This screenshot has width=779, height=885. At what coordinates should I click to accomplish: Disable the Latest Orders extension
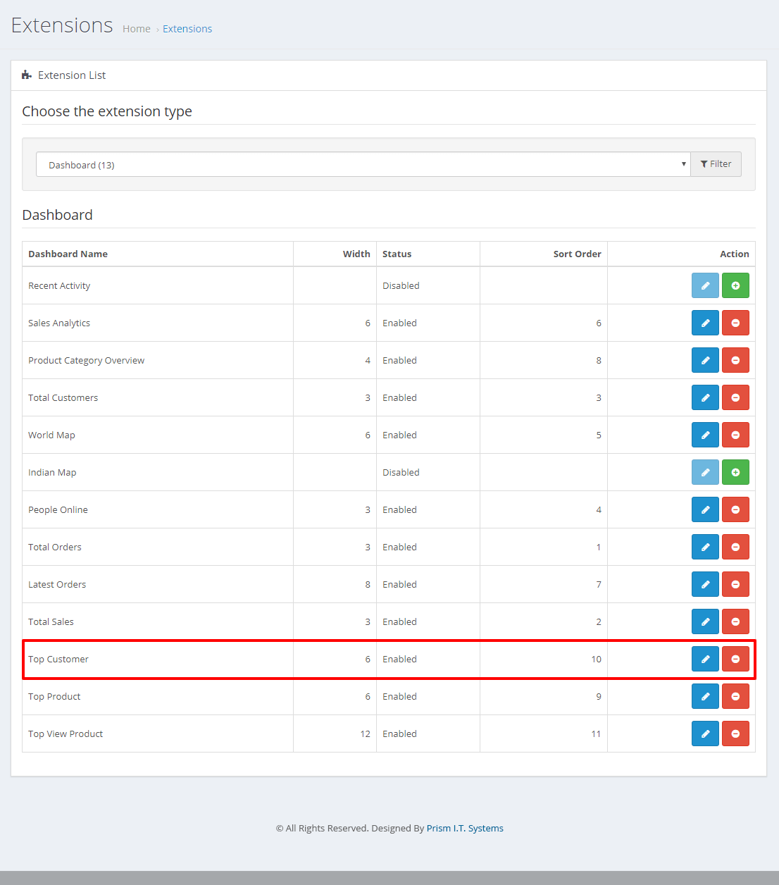(735, 584)
